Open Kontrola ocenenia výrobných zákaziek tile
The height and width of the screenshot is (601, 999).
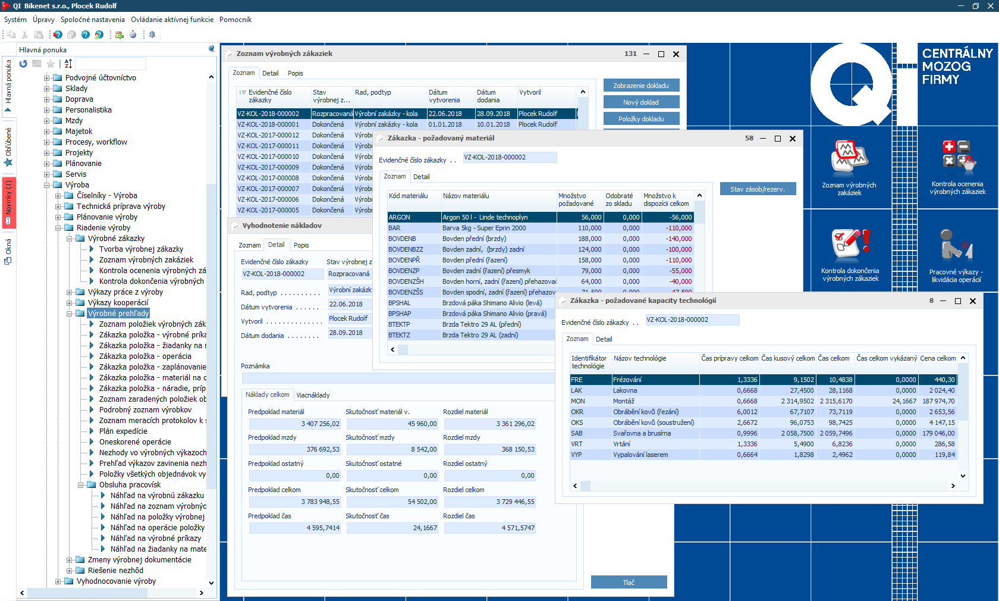pos(957,168)
